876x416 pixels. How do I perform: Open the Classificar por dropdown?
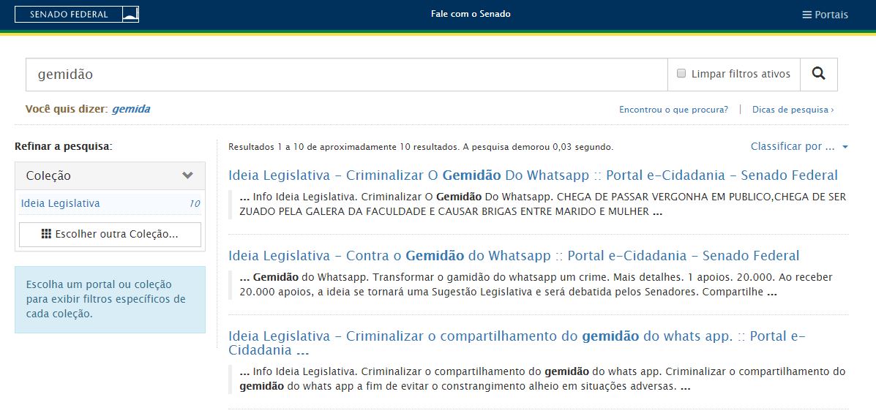pyautogui.click(x=799, y=147)
